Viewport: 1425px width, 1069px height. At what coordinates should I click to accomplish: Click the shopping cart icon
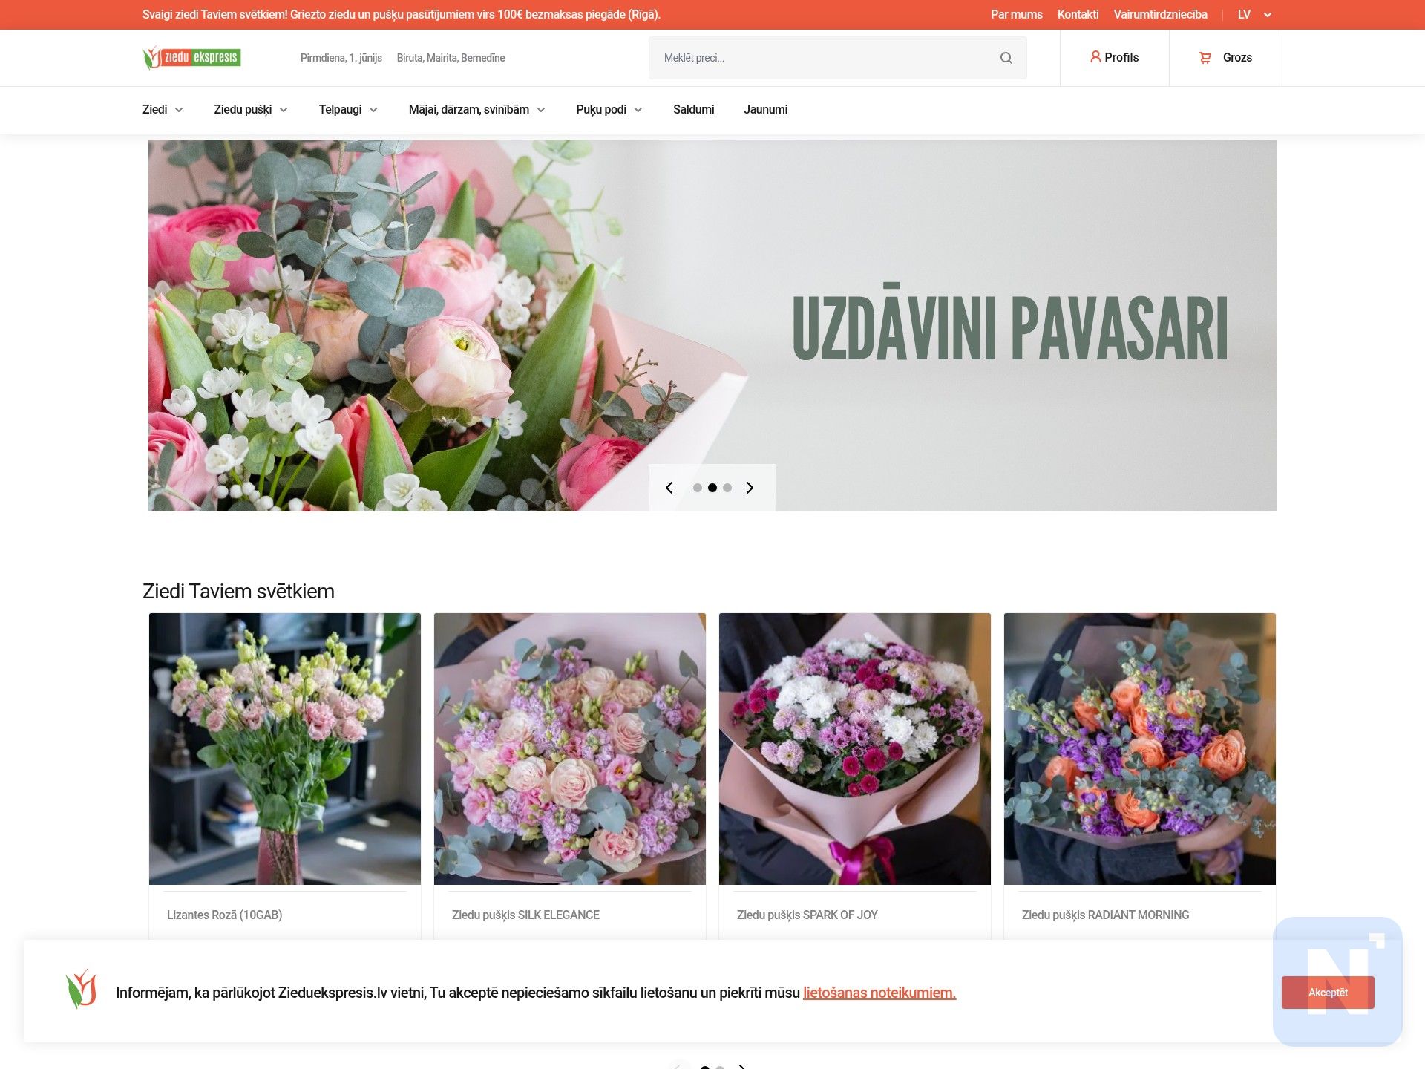(x=1205, y=58)
